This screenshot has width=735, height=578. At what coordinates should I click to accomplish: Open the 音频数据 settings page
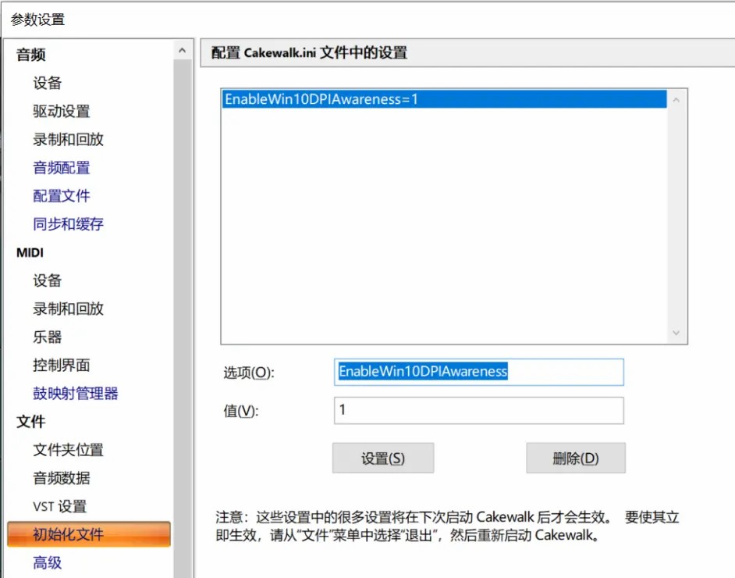click(62, 477)
